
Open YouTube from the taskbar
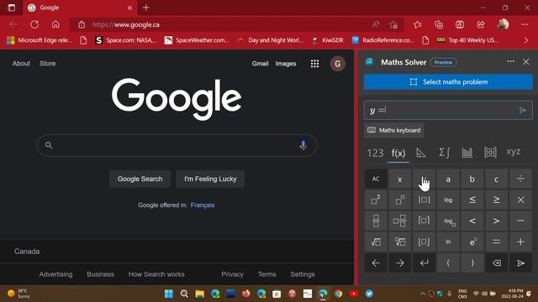354,294
